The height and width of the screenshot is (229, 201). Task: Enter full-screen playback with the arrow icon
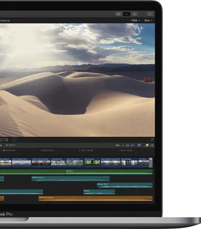[x=152, y=140]
